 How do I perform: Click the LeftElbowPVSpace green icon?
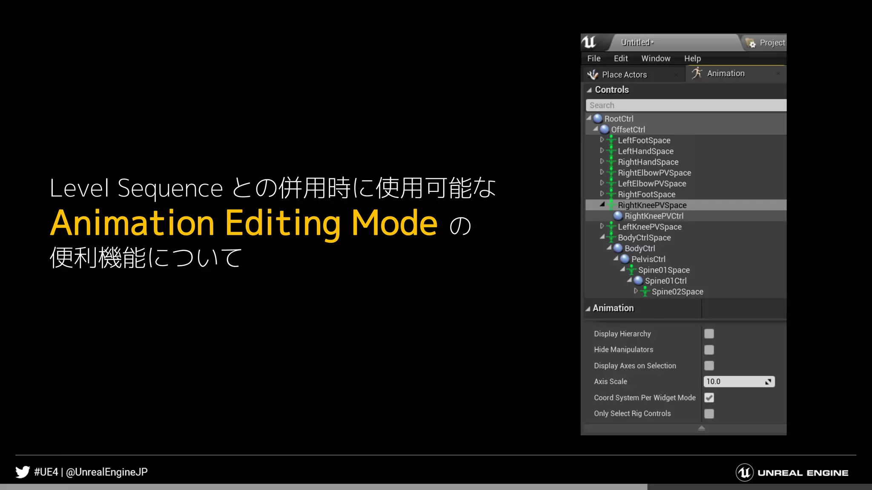click(x=611, y=183)
